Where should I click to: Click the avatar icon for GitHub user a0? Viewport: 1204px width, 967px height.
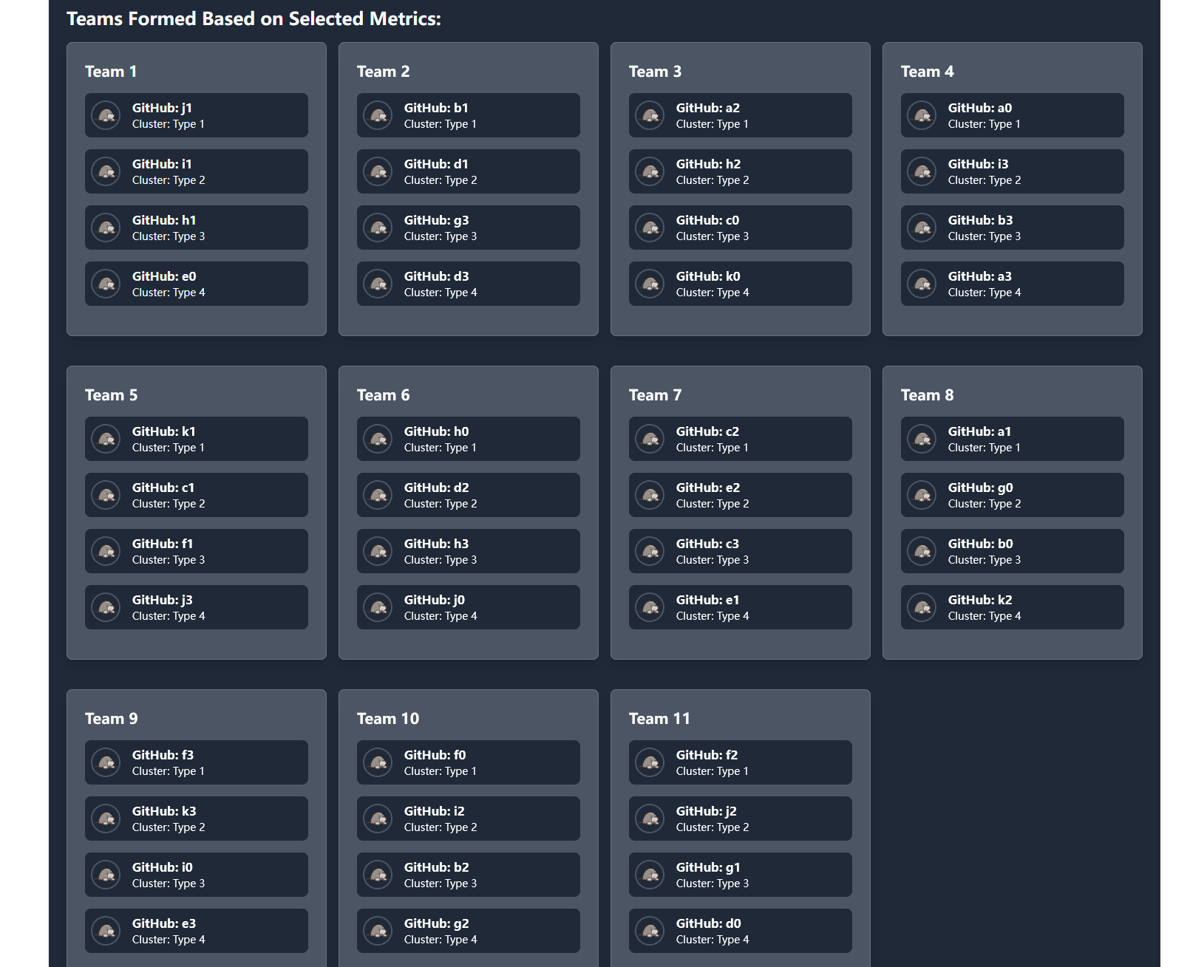coord(922,115)
